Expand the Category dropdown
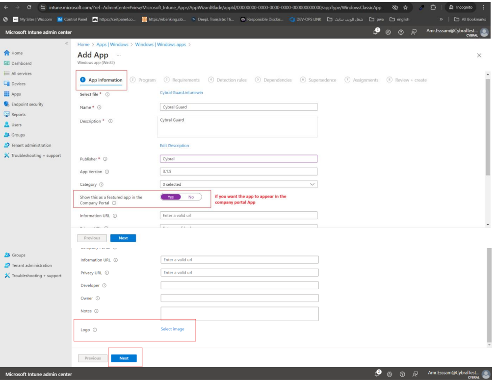Screen dimensions: 495x380 pyautogui.click(x=238, y=184)
